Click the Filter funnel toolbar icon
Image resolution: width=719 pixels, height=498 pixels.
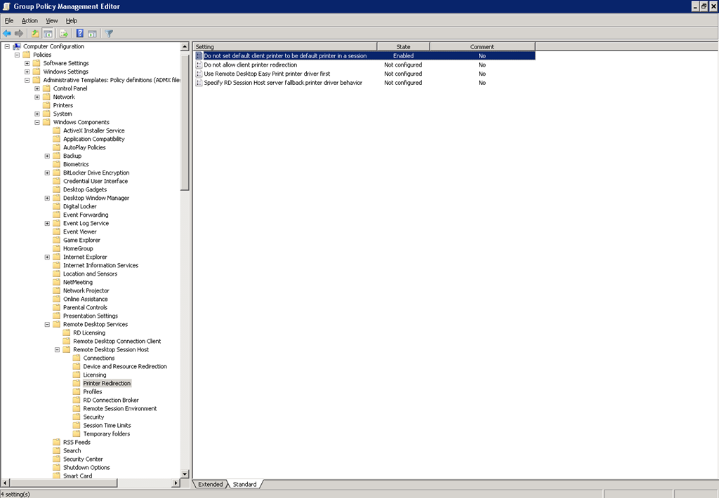click(109, 34)
